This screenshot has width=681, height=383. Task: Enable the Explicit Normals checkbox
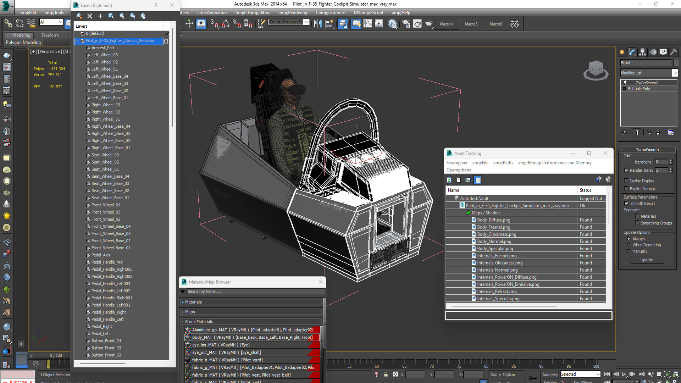tap(626, 189)
